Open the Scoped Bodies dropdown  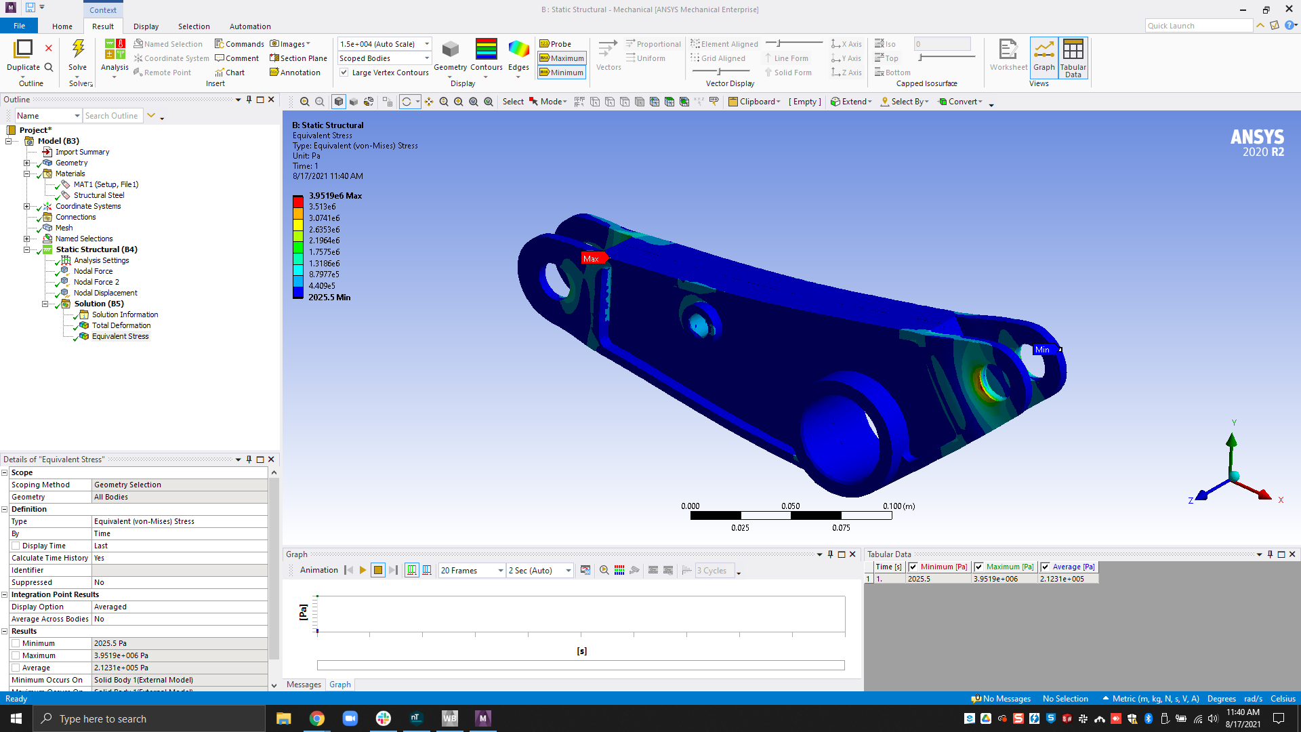[427, 58]
